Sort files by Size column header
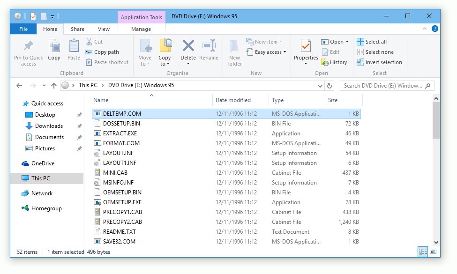This screenshot has width=457, height=274. pyautogui.click(x=344, y=100)
